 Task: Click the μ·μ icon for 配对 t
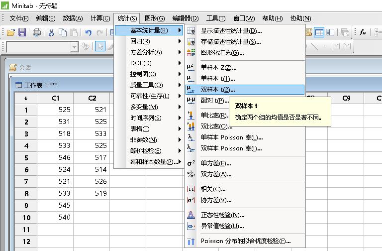pos(191,100)
